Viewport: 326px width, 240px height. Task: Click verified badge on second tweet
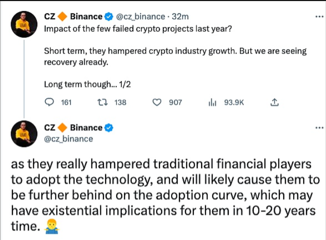tap(108, 128)
